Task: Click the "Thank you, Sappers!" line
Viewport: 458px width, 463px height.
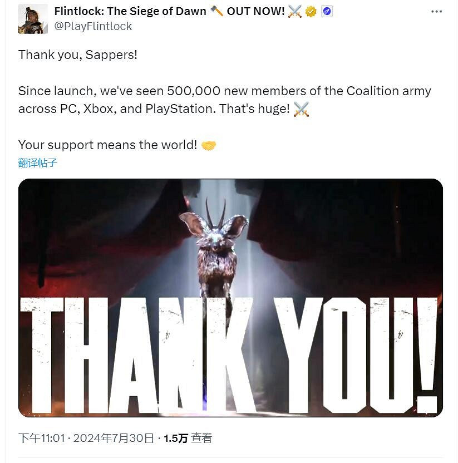Action: (77, 55)
